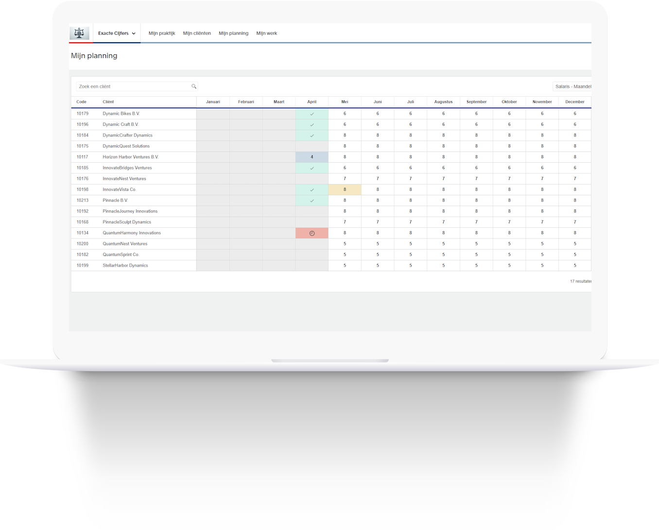
Task: Click the search magnifier icon
Action: (194, 86)
